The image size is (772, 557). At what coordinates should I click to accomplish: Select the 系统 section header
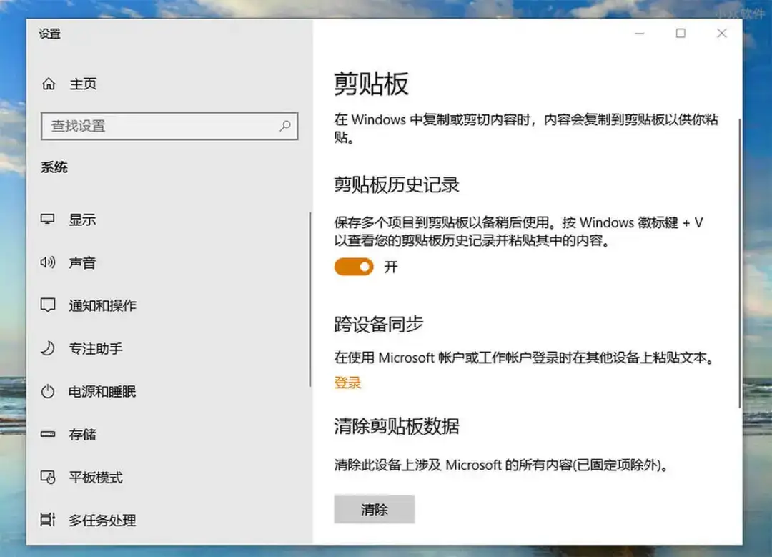coord(54,167)
